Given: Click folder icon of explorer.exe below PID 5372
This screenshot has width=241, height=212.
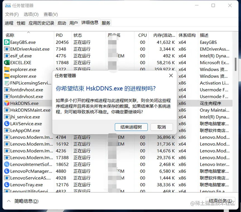Looking at the screenshot, I should point(7,76).
